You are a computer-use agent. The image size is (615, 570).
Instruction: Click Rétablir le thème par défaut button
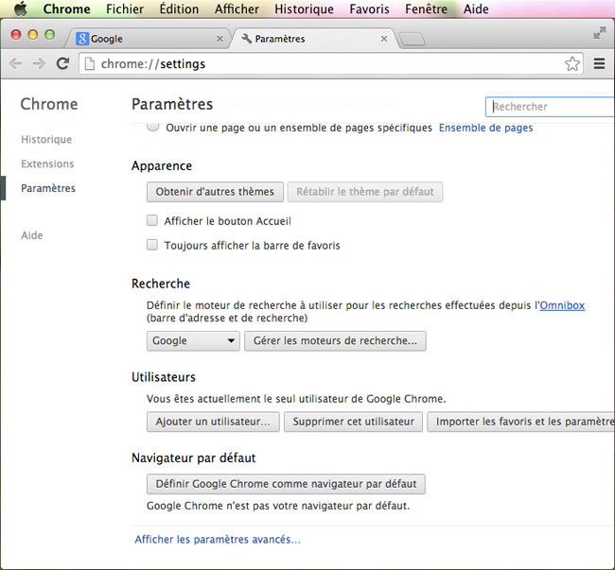tap(365, 192)
